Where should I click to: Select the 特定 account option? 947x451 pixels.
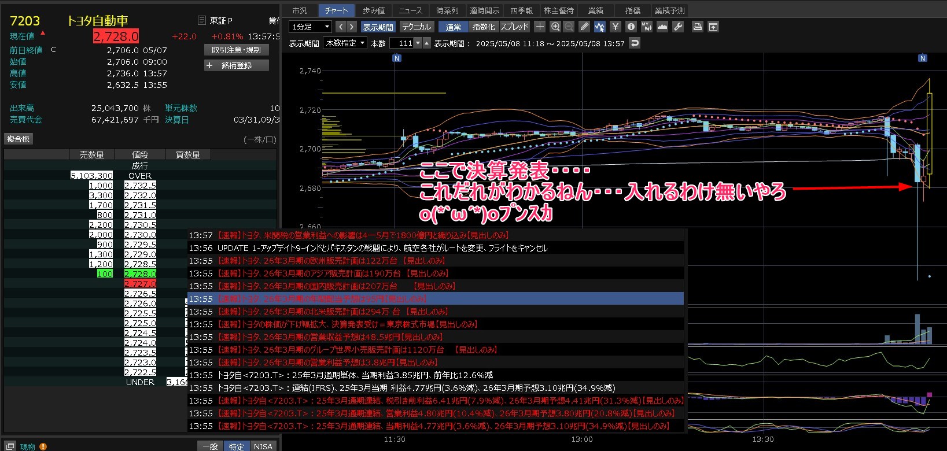click(236, 446)
